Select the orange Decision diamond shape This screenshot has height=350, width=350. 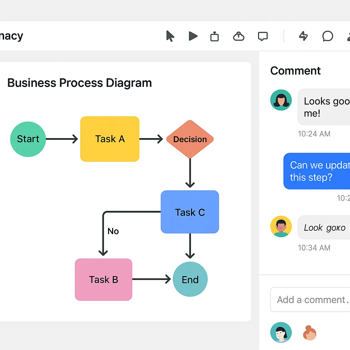(x=190, y=139)
